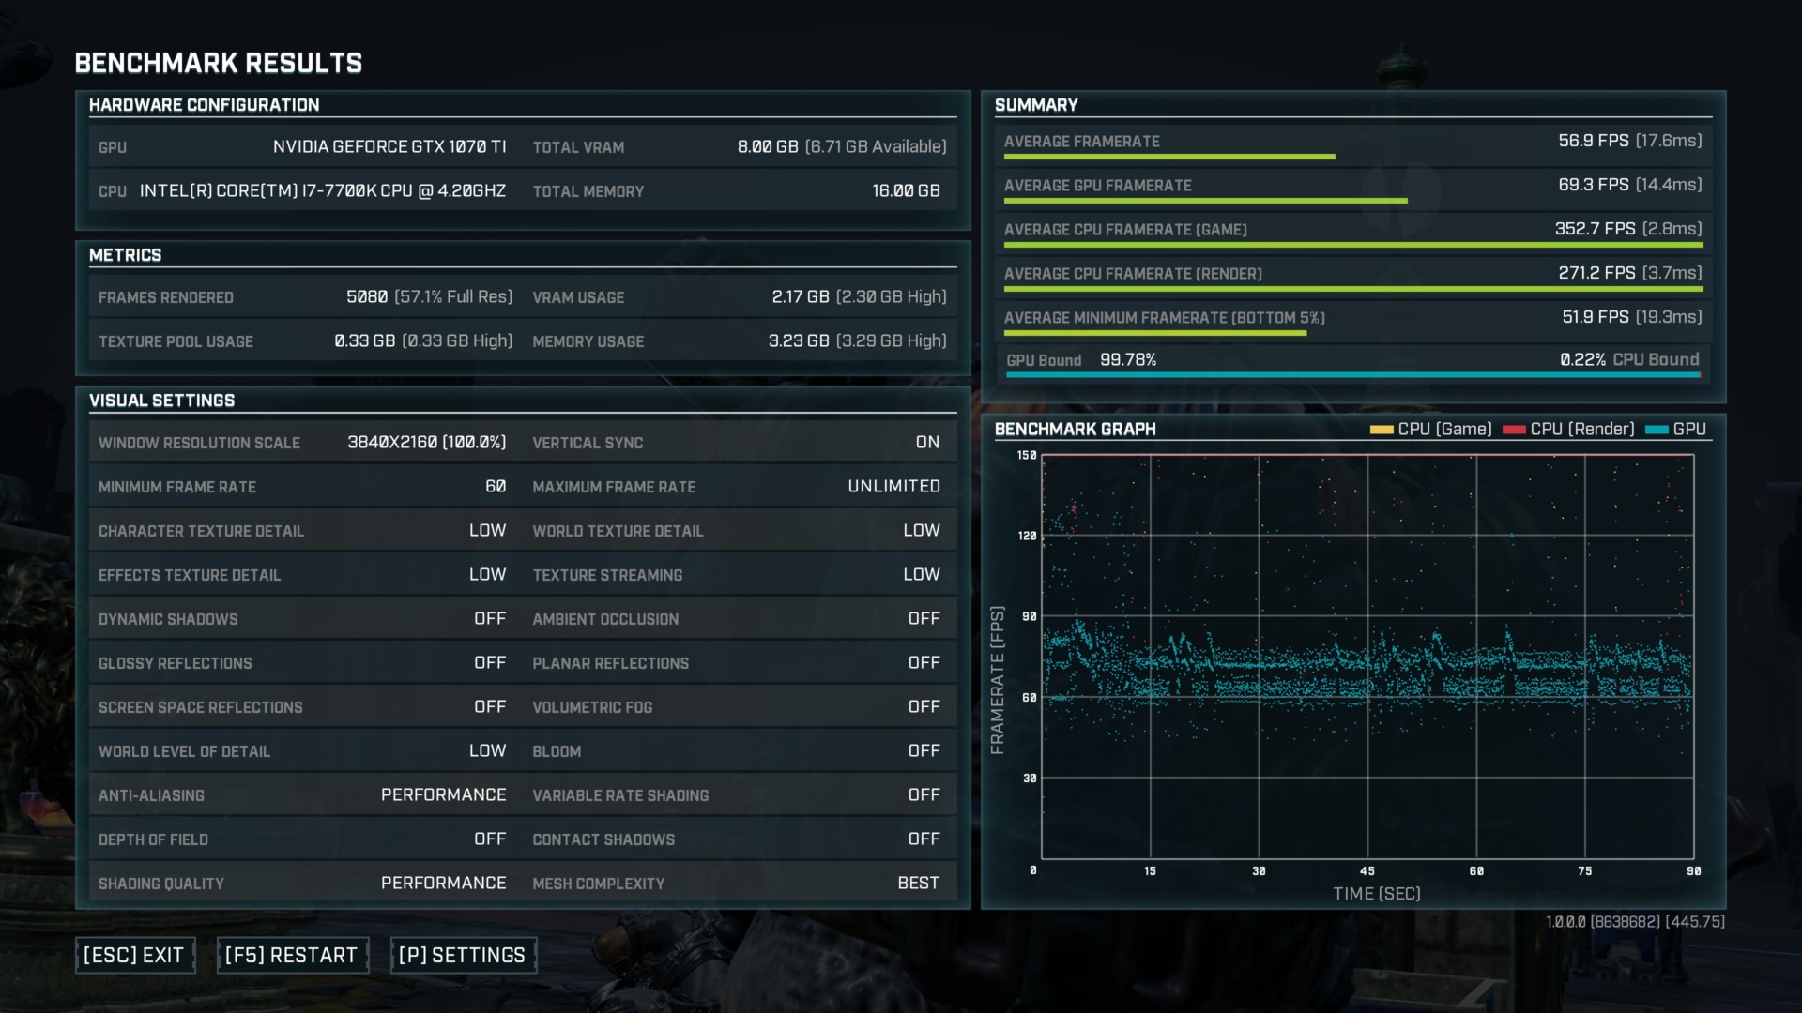Click the Hardware Configuration panel header
The height and width of the screenshot is (1013, 1802).
[205, 105]
